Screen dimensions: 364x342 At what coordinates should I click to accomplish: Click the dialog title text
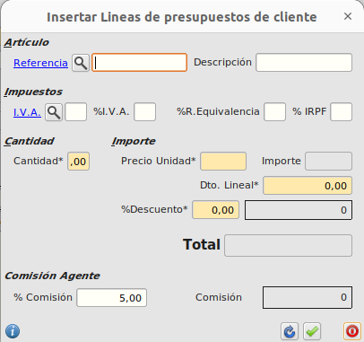click(182, 17)
